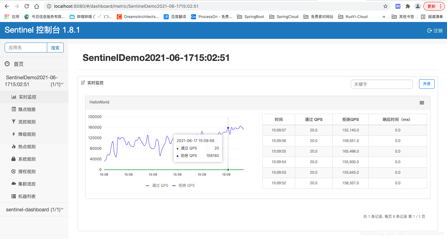Select the 15:09:52 table row time
The height and width of the screenshot is (239, 447).
279,183
